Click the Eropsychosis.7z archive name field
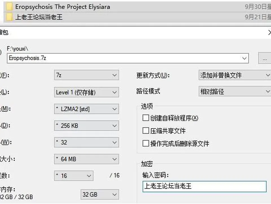 click(x=128, y=58)
